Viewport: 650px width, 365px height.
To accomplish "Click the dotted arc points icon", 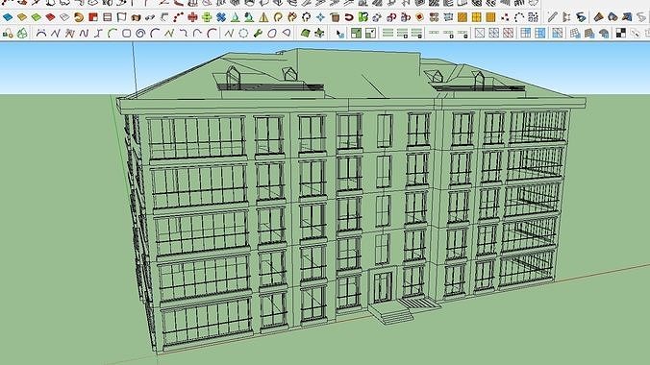I will (x=519, y=17).
